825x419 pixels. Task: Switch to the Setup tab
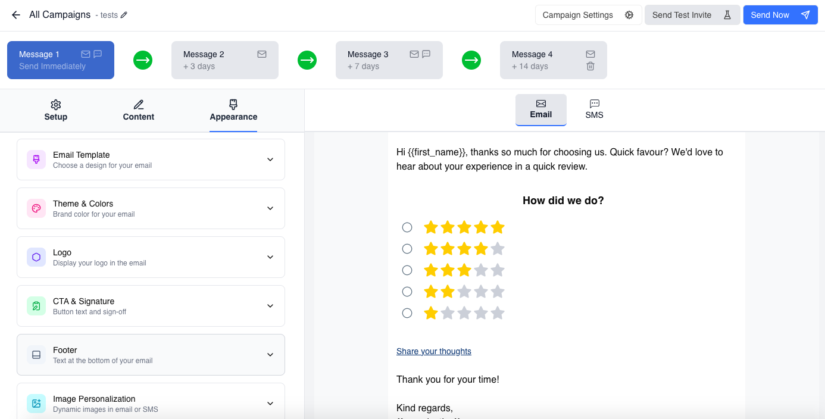coord(56,110)
